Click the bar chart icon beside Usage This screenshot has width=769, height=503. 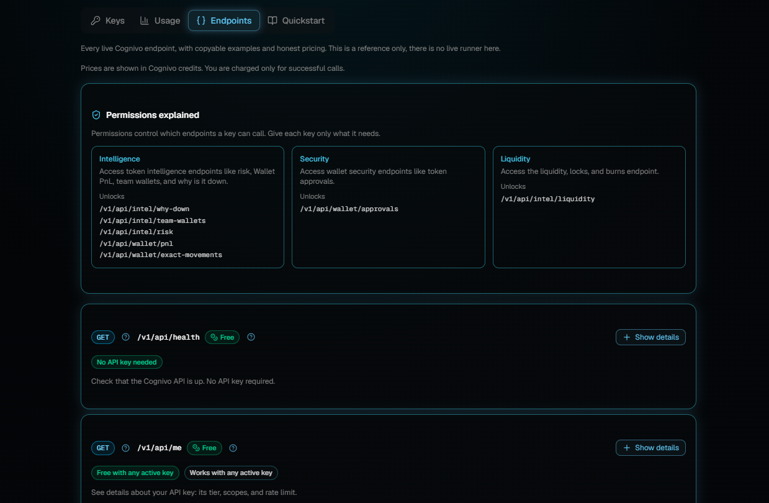click(x=145, y=20)
